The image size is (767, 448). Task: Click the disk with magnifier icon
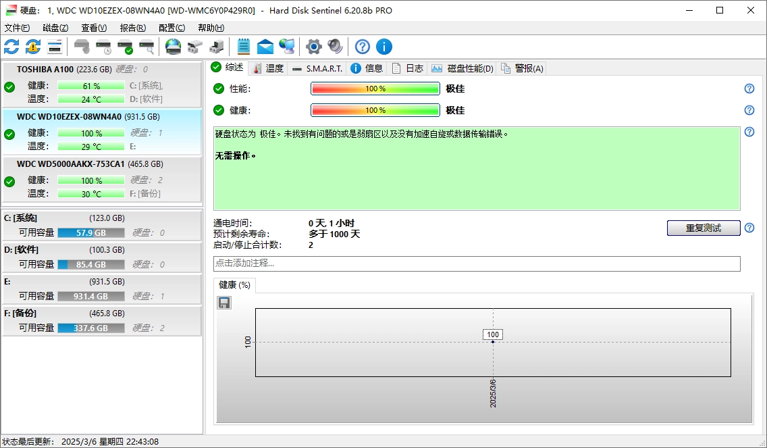147,47
